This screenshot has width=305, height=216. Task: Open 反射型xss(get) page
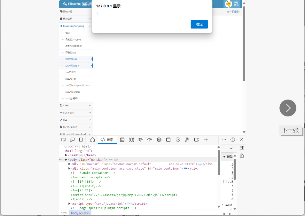(73, 39)
